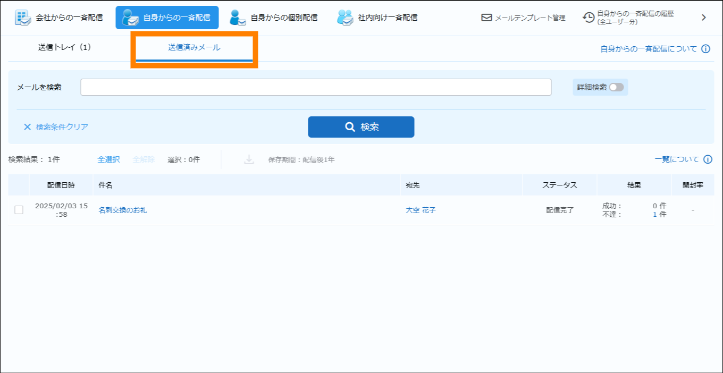
Task: Click the 自身からの一斉配信の履歴 clock icon
Action: 589,18
